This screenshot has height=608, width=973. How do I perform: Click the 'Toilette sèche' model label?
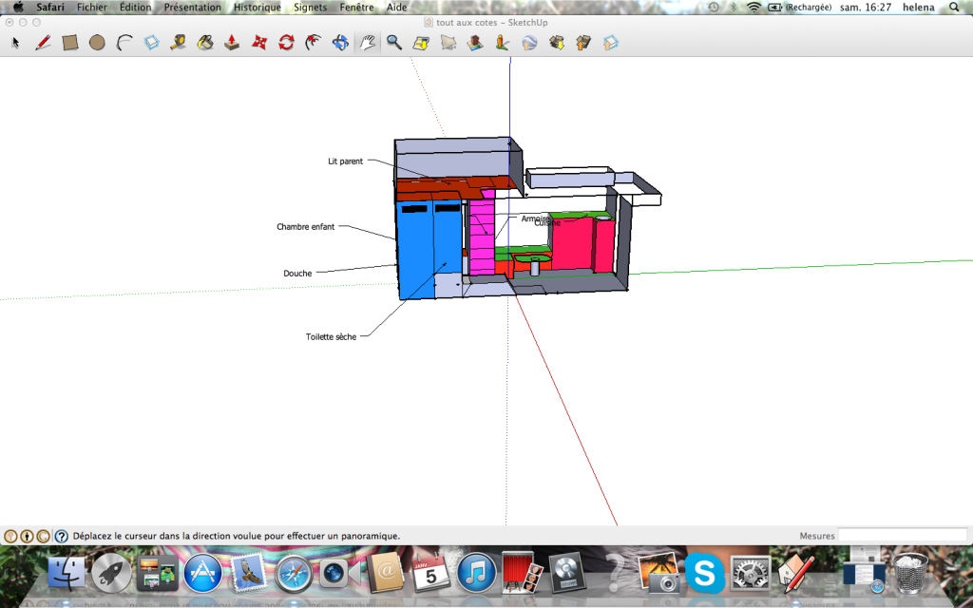coord(331,337)
